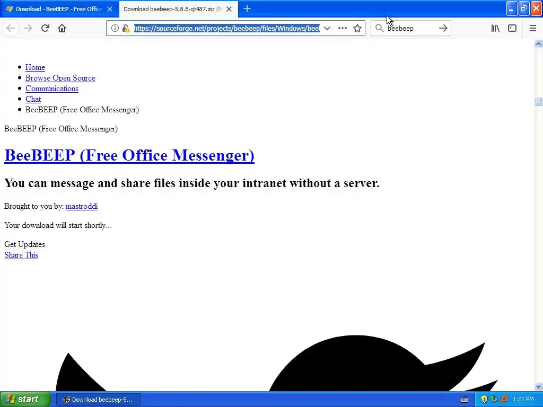Open the address bar history dropdown
This screenshot has width=543, height=407.
[327, 28]
